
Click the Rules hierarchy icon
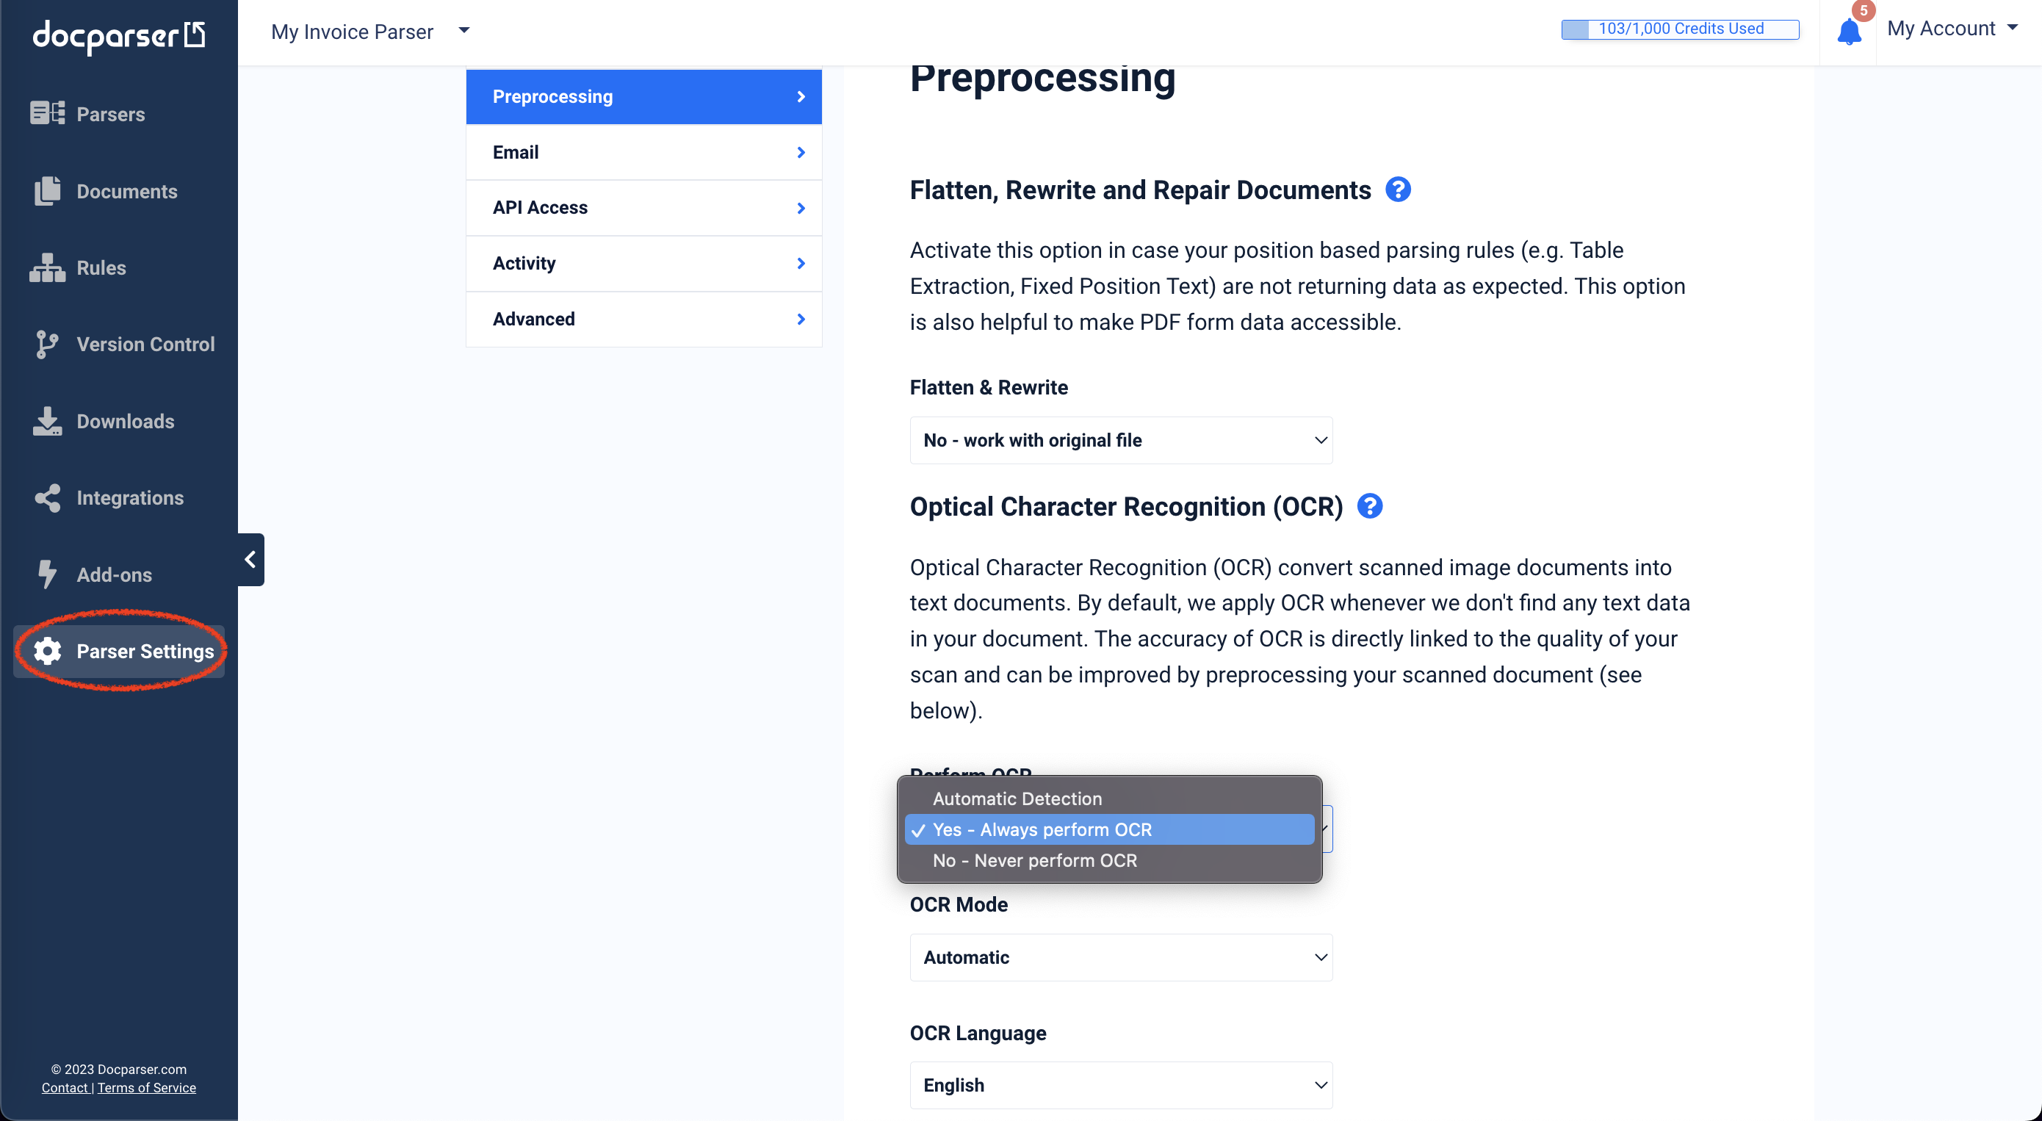point(47,268)
